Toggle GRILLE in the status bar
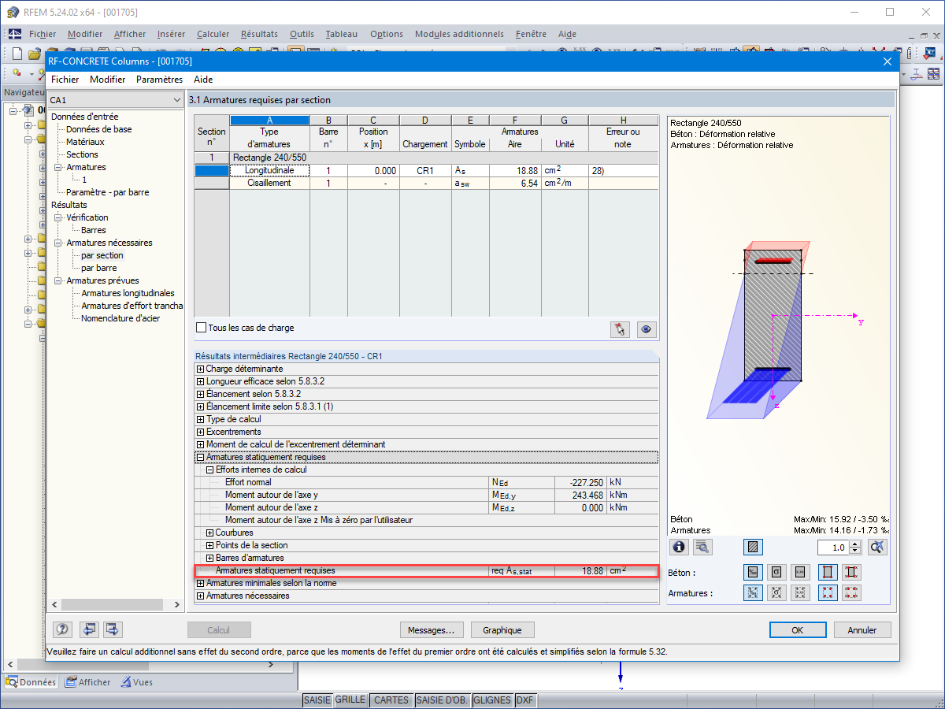 pos(350,700)
